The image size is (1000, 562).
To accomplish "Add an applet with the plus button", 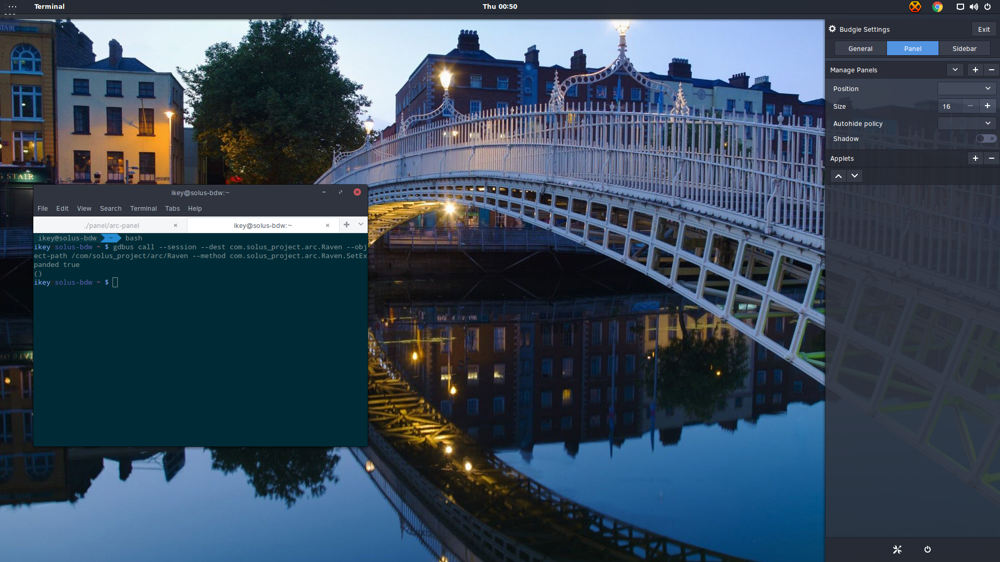I will pos(976,158).
